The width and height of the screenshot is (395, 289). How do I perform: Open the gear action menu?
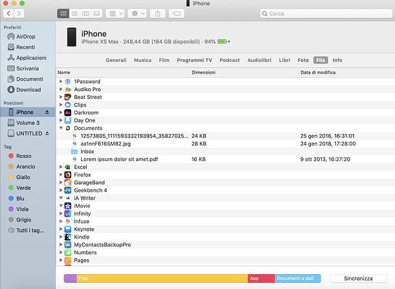click(x=137, y=14)
